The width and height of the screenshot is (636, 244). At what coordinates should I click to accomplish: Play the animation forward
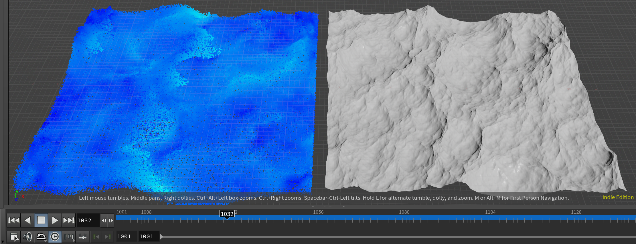(x=55, y=220)
